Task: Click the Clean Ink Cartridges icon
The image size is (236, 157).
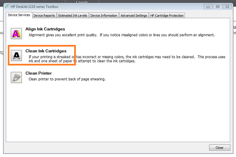Action: click(16, 55)
